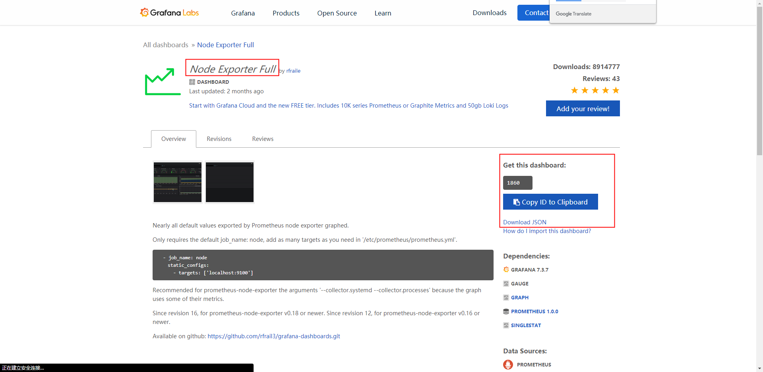Click the first rating star
Image resolution: width=763 pixels, height=372 pixels.
pyautogui.click(x=575, y=91)
